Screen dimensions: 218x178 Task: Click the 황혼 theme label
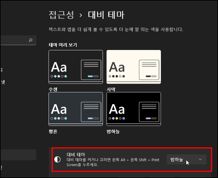pos(53,131)
